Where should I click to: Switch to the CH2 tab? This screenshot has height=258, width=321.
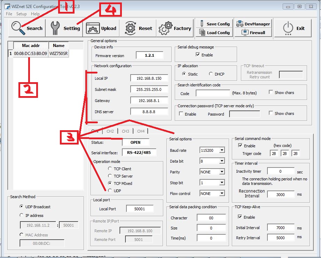click(110, 131)
